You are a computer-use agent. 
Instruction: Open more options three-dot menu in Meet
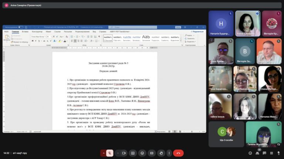(169, 153)
